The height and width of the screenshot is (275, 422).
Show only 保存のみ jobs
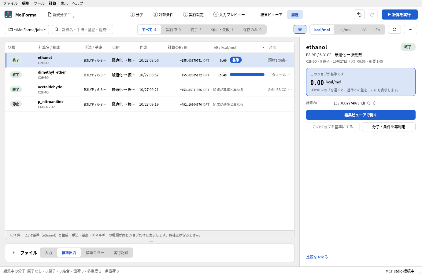pos(252,30)
